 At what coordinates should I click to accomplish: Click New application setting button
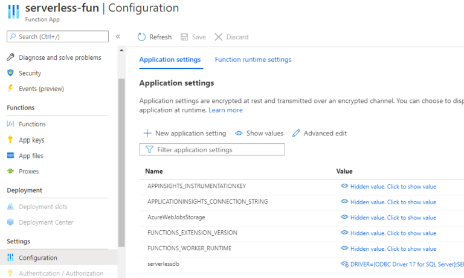tap(184, 133)
